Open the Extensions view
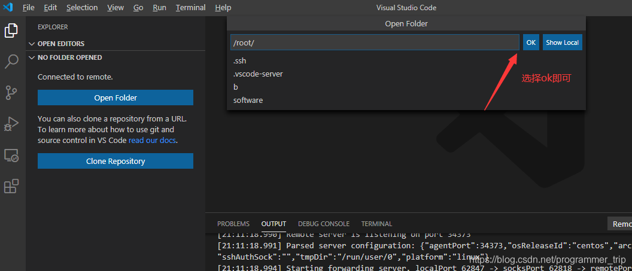Image resolution: width=632 pixels, height=271 pixels. (11, 187)
